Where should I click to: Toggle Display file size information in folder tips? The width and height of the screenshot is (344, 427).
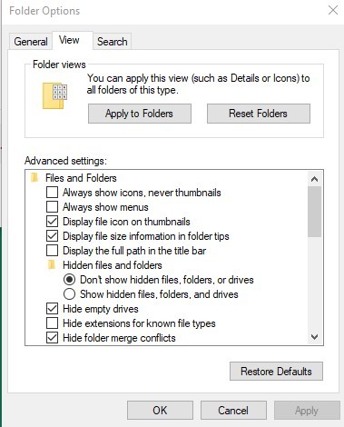52,236
